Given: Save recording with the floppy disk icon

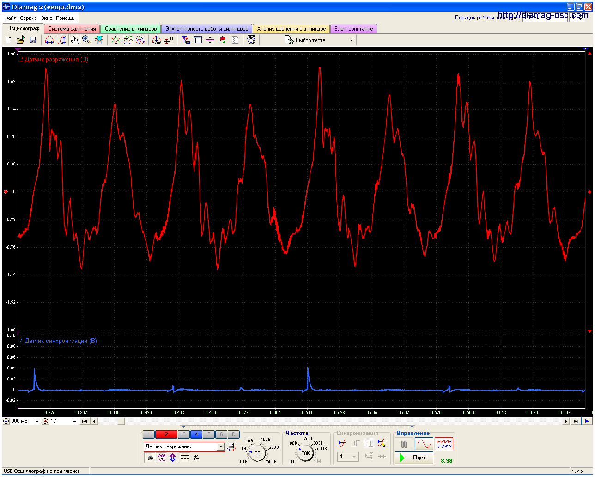Looking at the screenshot, I should pyautogui.click(x=33, y=40).
